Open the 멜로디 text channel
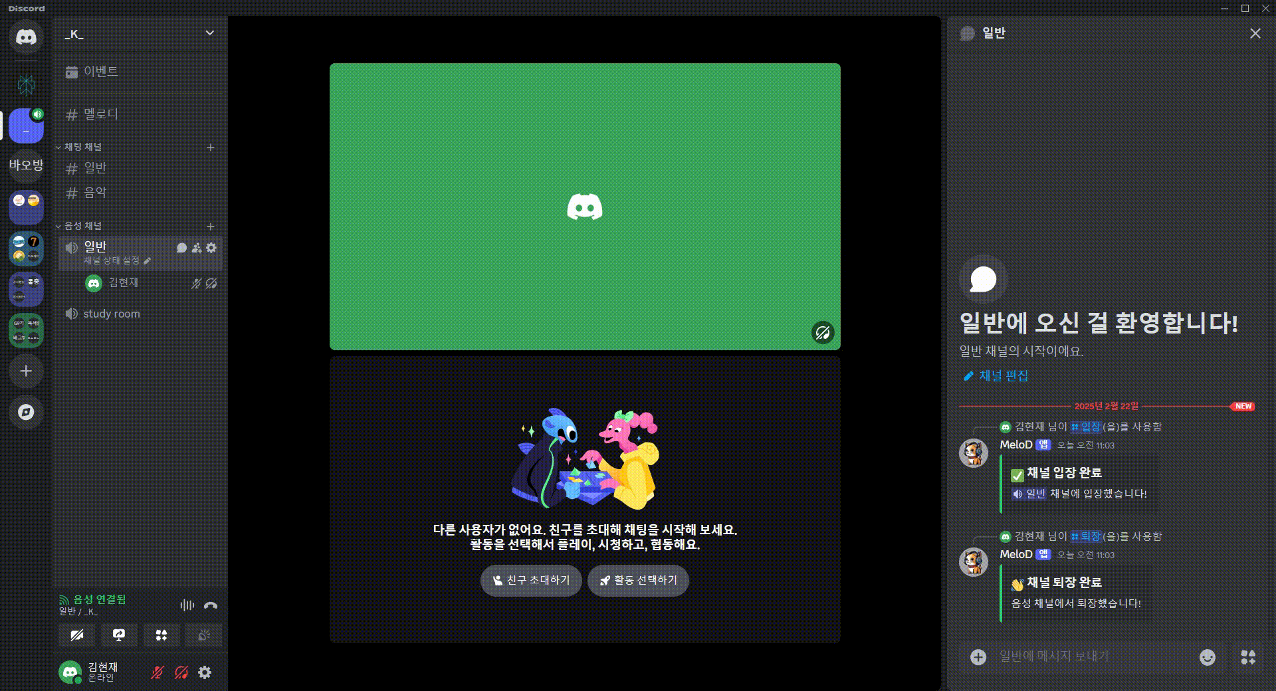This screenshot has height=691, width=1276. [x=140, y=114]
